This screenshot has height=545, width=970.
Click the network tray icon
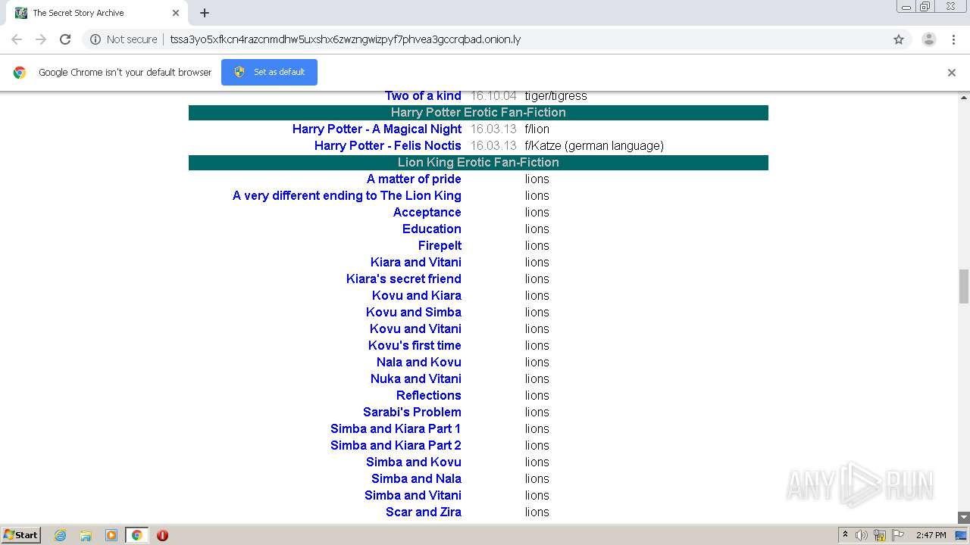pos(880,535)
